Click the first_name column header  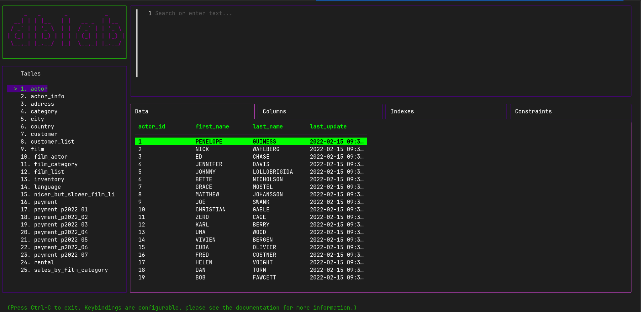212,126
